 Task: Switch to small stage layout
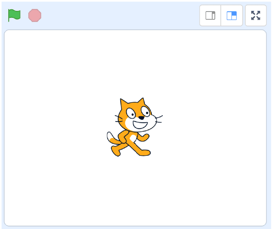pyautogui.click(x=210, y=16)
